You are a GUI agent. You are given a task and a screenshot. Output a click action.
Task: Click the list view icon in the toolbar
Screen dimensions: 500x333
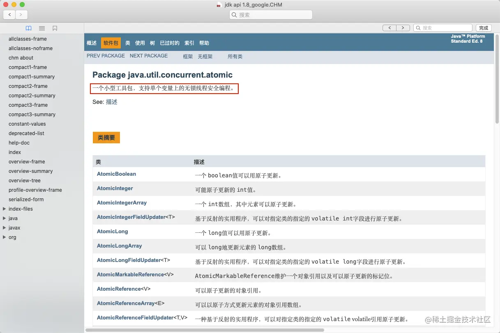tap(41, 28)
